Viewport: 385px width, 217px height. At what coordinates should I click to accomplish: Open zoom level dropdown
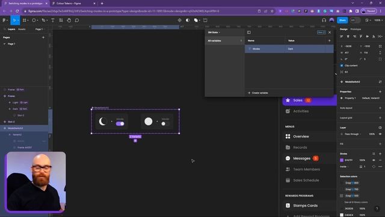point(378,20)
